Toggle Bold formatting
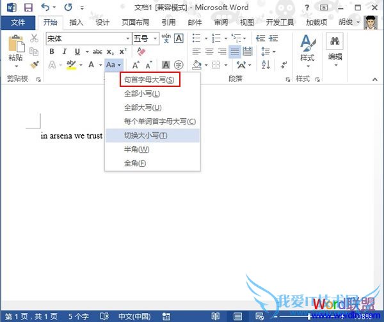Viewport: 384px width, 322px height. pyautogui.click(x=52, y=51)
